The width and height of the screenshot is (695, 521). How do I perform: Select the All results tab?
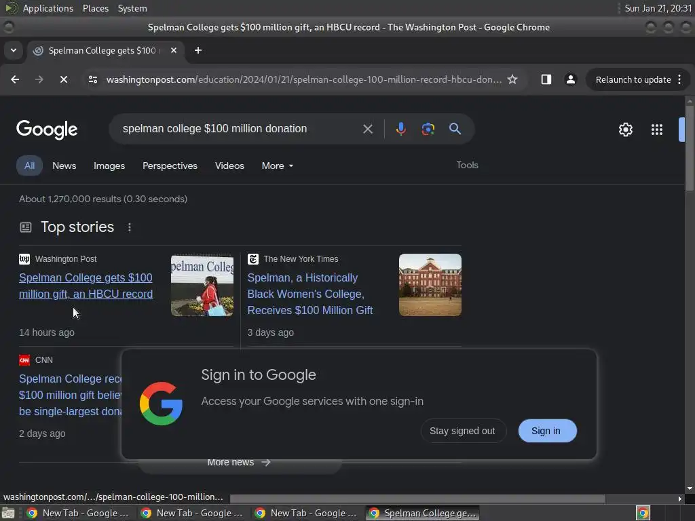click(29, 166)
